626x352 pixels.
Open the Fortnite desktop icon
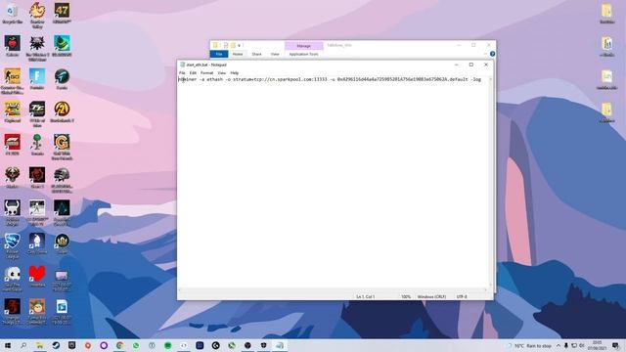[x=37, y=78]
